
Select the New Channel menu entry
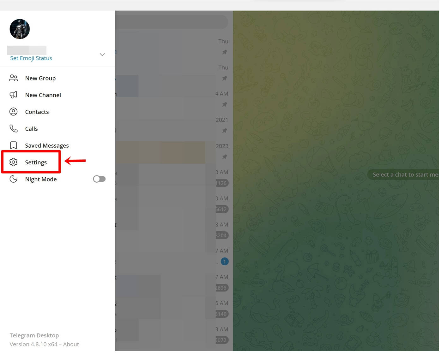(x=57, y=95)
